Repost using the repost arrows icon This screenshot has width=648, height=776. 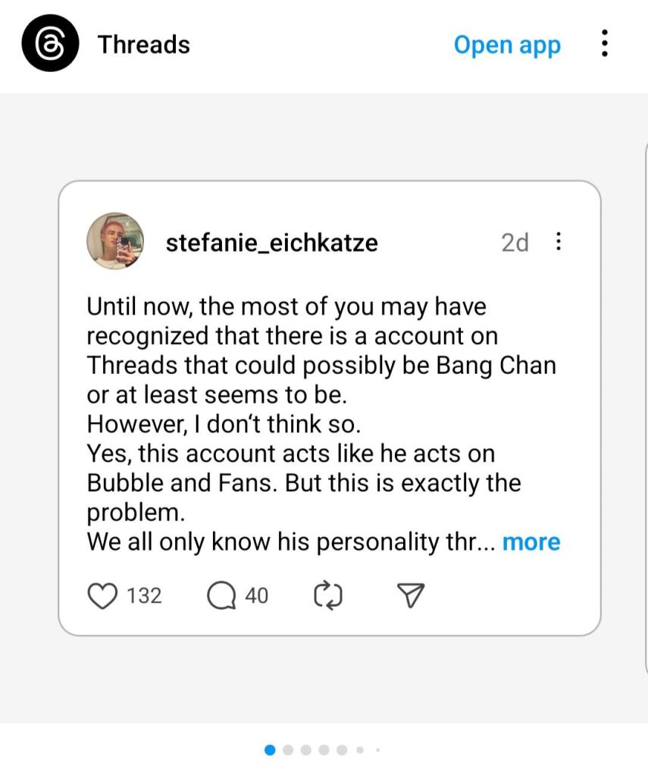(328, 596)
